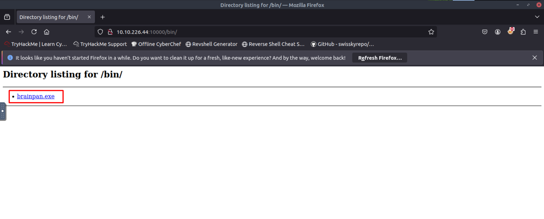Click the Back navigation arrow

9,32
